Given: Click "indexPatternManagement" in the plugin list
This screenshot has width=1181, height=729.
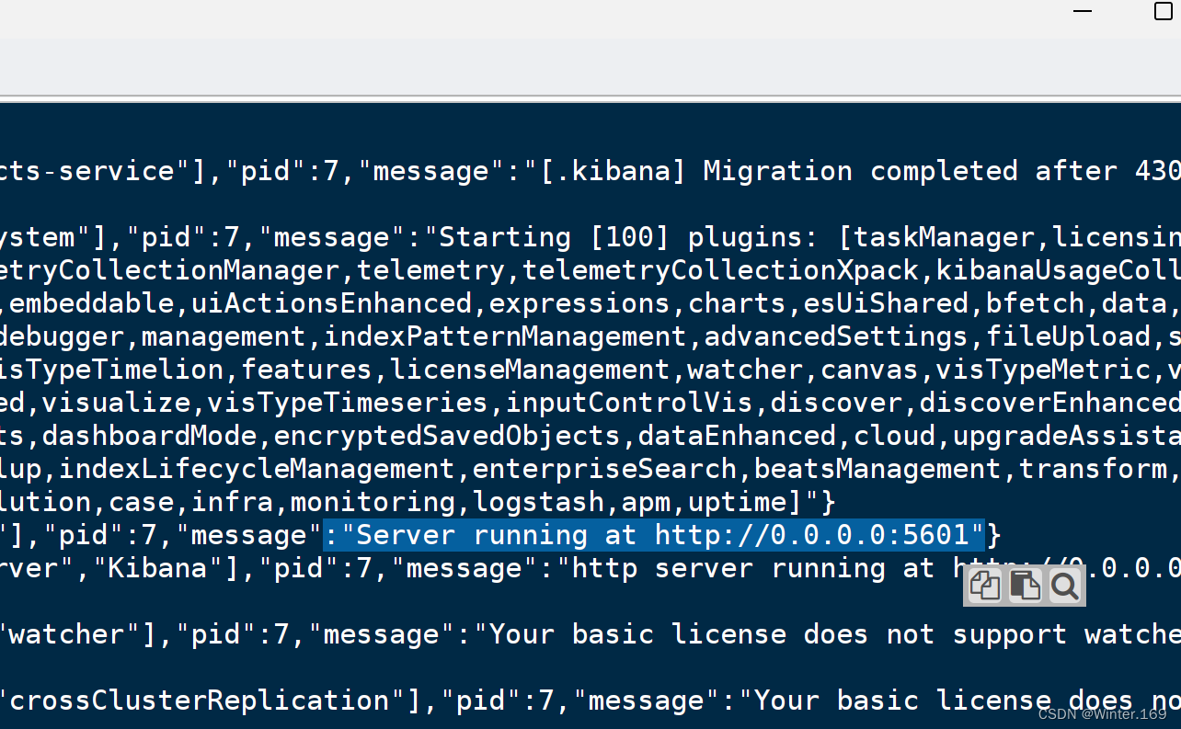Looking at the screenshot, I should point(505,336).
